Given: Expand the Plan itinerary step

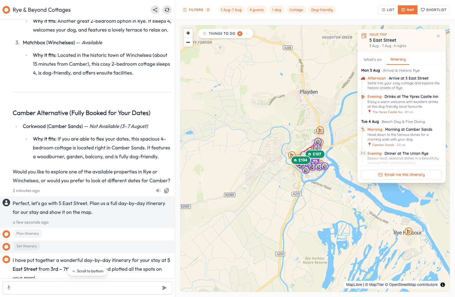Looking at the screenshot, I should [27, 233].
